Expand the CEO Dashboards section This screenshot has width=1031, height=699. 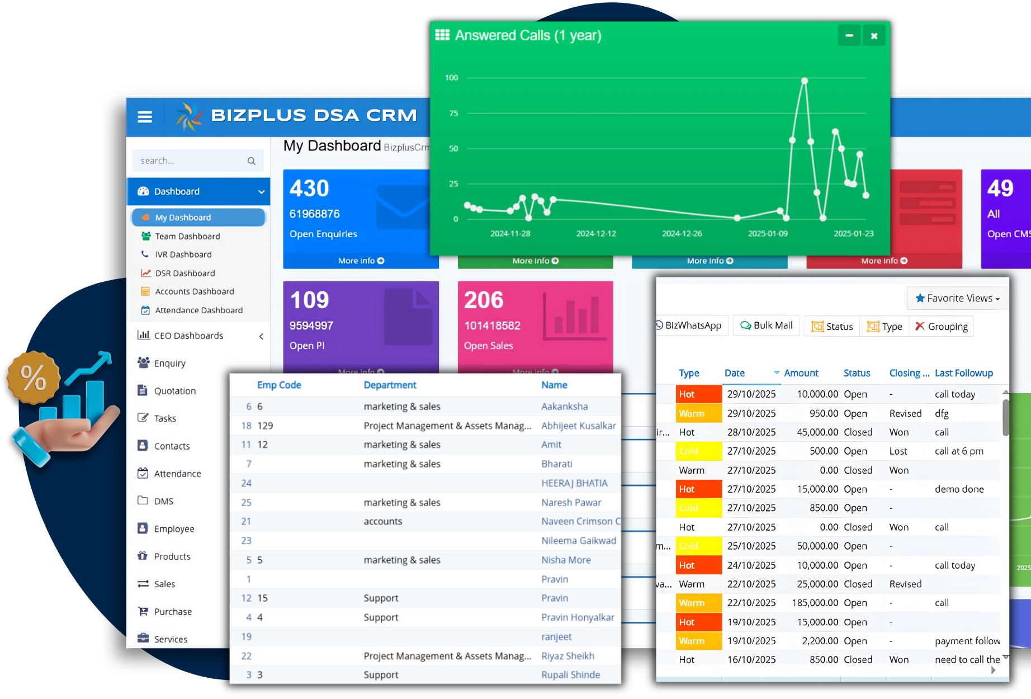pyautogui.click(x=261, y=336)
